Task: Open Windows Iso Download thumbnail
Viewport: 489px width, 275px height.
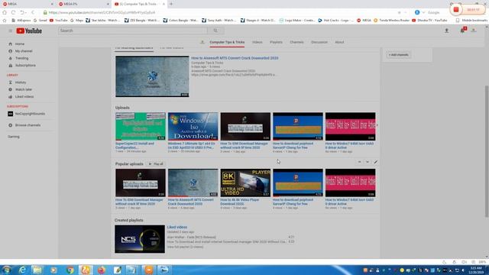Action: click(193, 126)
